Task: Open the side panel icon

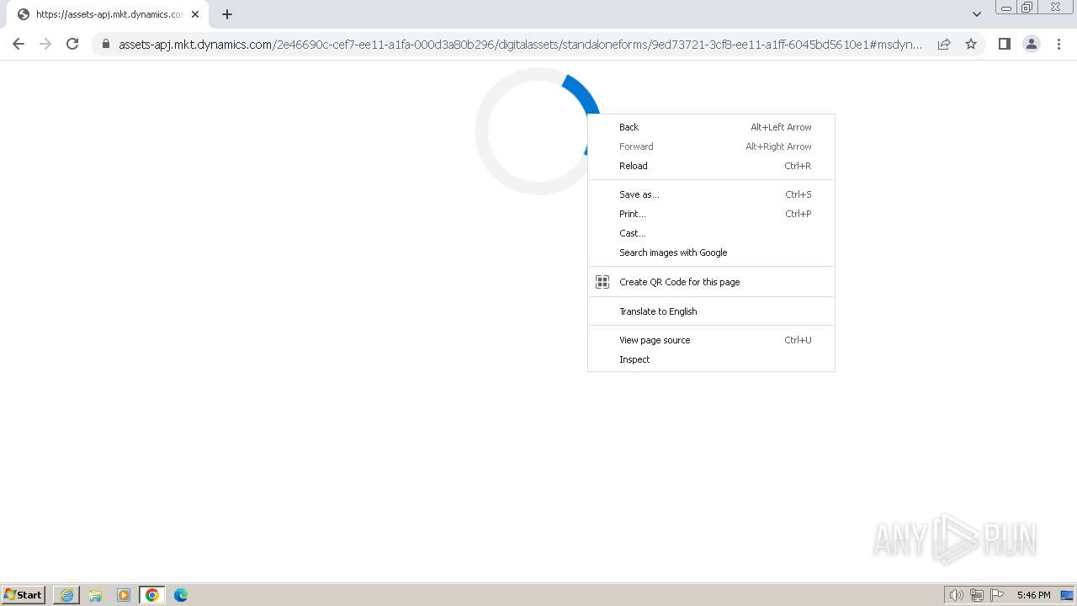Action: [x=1004, y=44]
